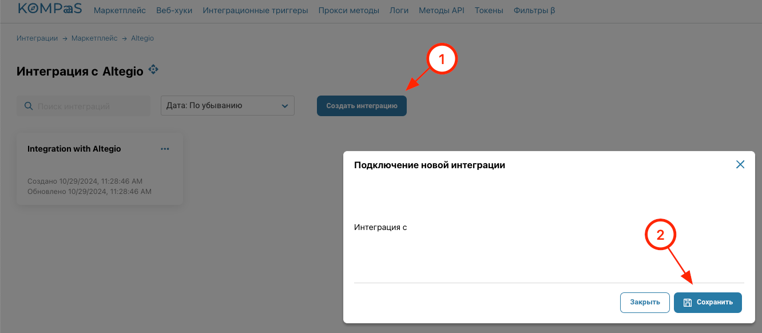Click the Маркетплейс breadcrumb link

pyautogui.click(x=94, y=38)
